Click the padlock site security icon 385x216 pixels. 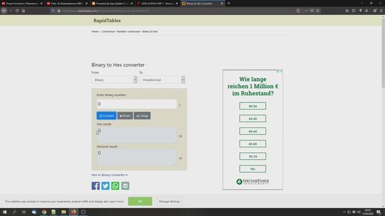tap(59, 11)
